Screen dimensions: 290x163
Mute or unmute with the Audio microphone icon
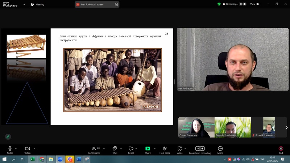tap(10, 149)
